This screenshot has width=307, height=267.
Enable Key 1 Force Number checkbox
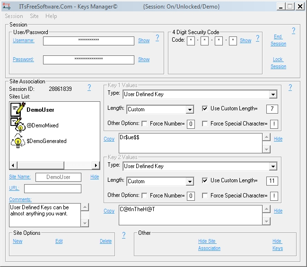click(x=145, y=124)
